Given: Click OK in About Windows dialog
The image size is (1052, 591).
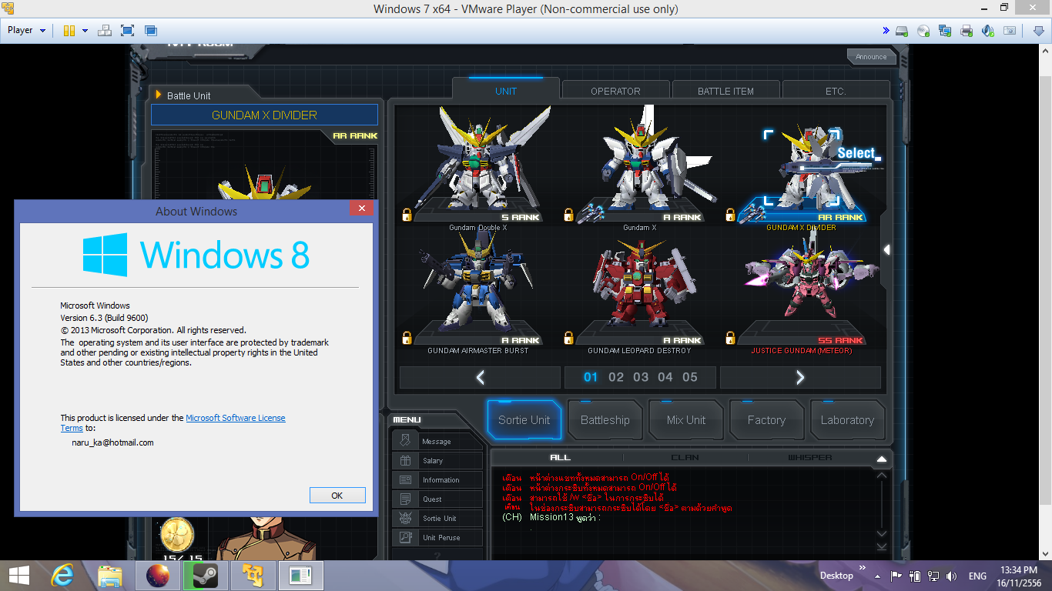Looking at the screenshot, I should [x=337, y=496].
